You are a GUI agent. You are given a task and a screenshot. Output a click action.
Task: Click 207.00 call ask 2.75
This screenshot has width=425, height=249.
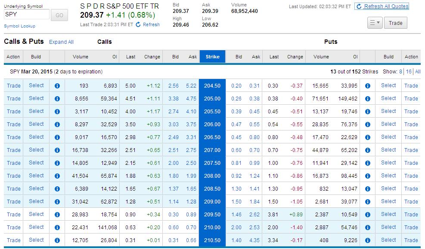pyautogui.click(x=191, y=150)
